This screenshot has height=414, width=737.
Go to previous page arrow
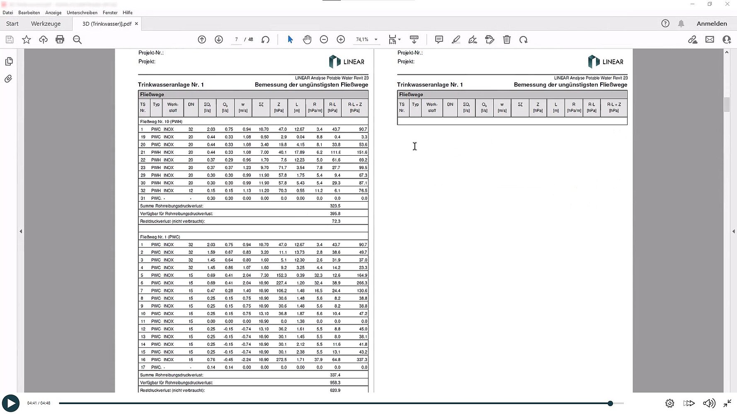tap(202, 40)
